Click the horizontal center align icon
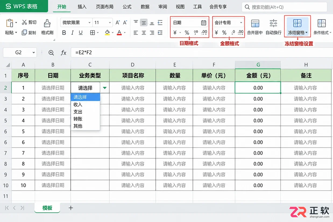Viewport: 333px width, 222px height. [x=144, y=33]
